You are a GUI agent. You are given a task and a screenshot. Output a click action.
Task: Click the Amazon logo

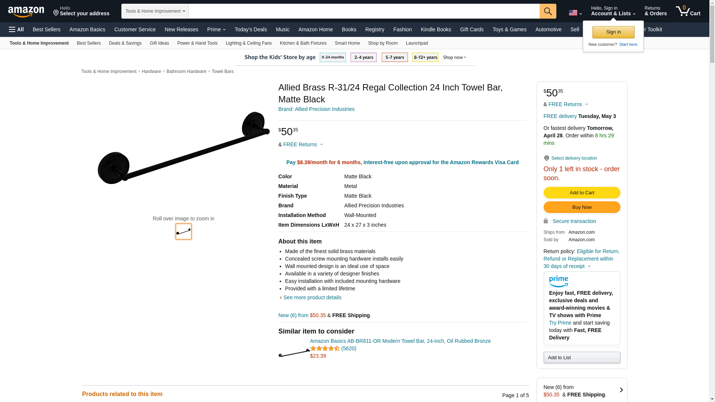[x=26, y=12]
